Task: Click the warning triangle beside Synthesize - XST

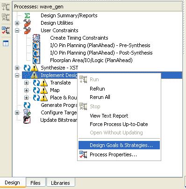Action: point(35,68)
